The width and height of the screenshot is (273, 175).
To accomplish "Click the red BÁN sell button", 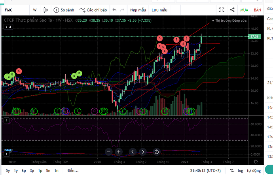I will coord(257,10).
